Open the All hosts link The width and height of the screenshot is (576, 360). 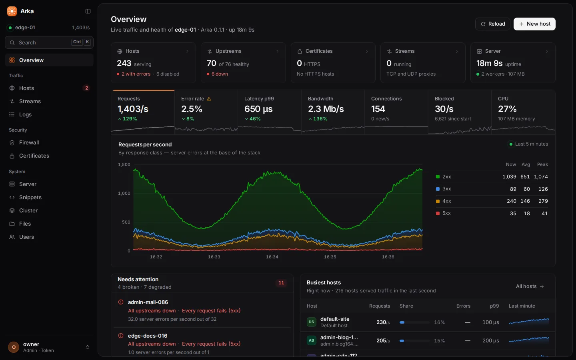[530, 286]
